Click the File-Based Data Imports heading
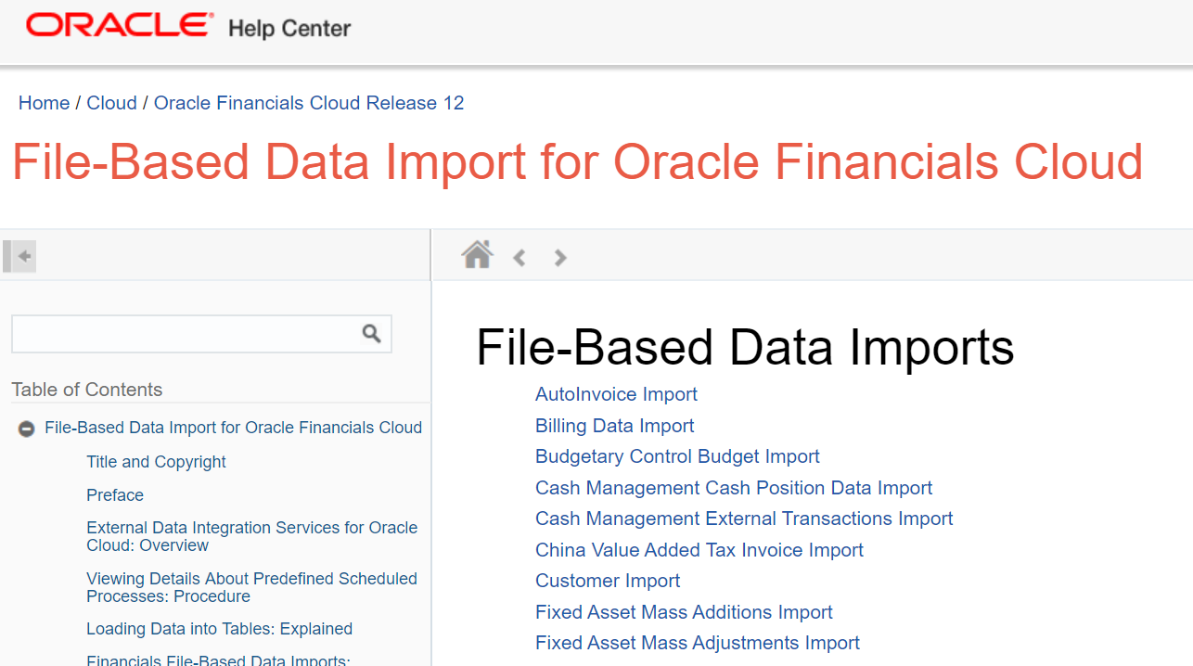Screen dimensions: 1193x666 click(745, 347)
